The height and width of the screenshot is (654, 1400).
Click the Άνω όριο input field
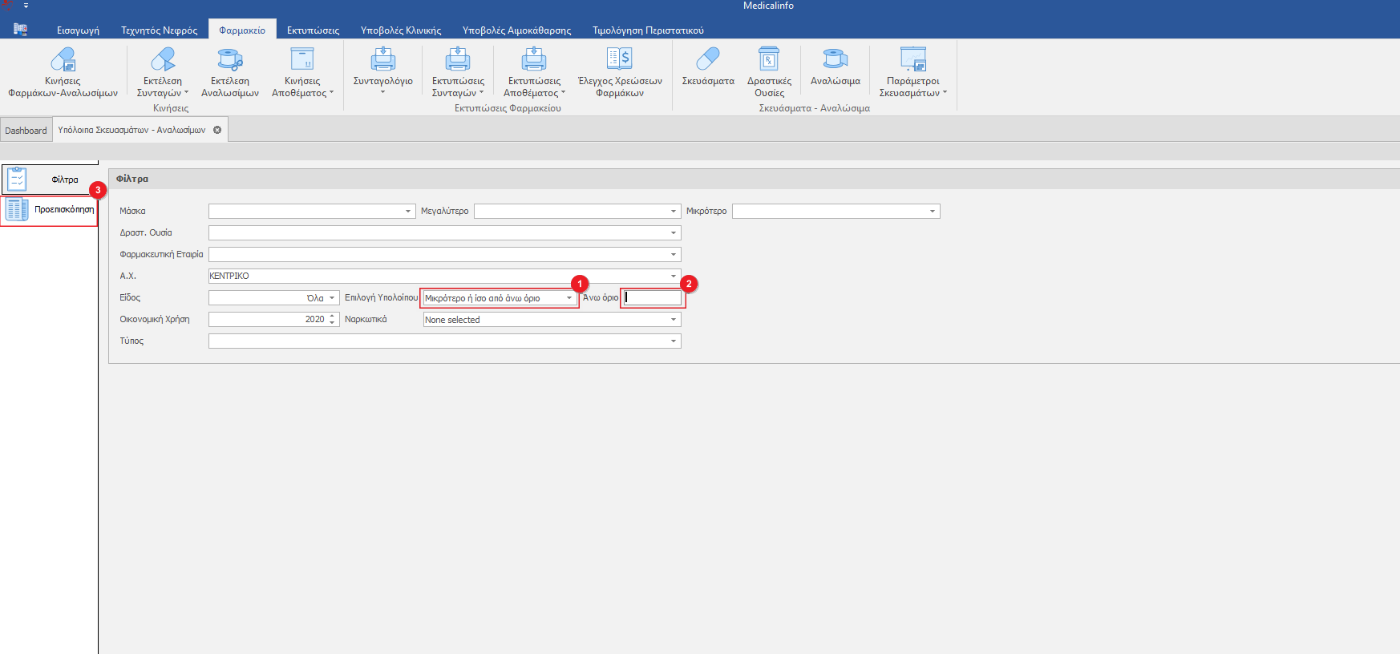[653, 298]
